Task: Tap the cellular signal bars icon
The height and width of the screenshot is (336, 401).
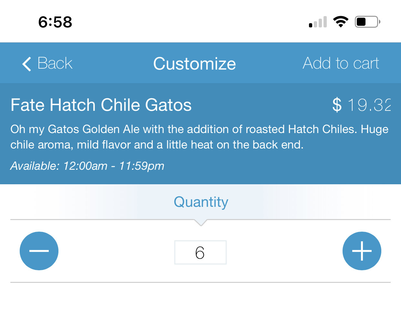Action: pos(318,22)
